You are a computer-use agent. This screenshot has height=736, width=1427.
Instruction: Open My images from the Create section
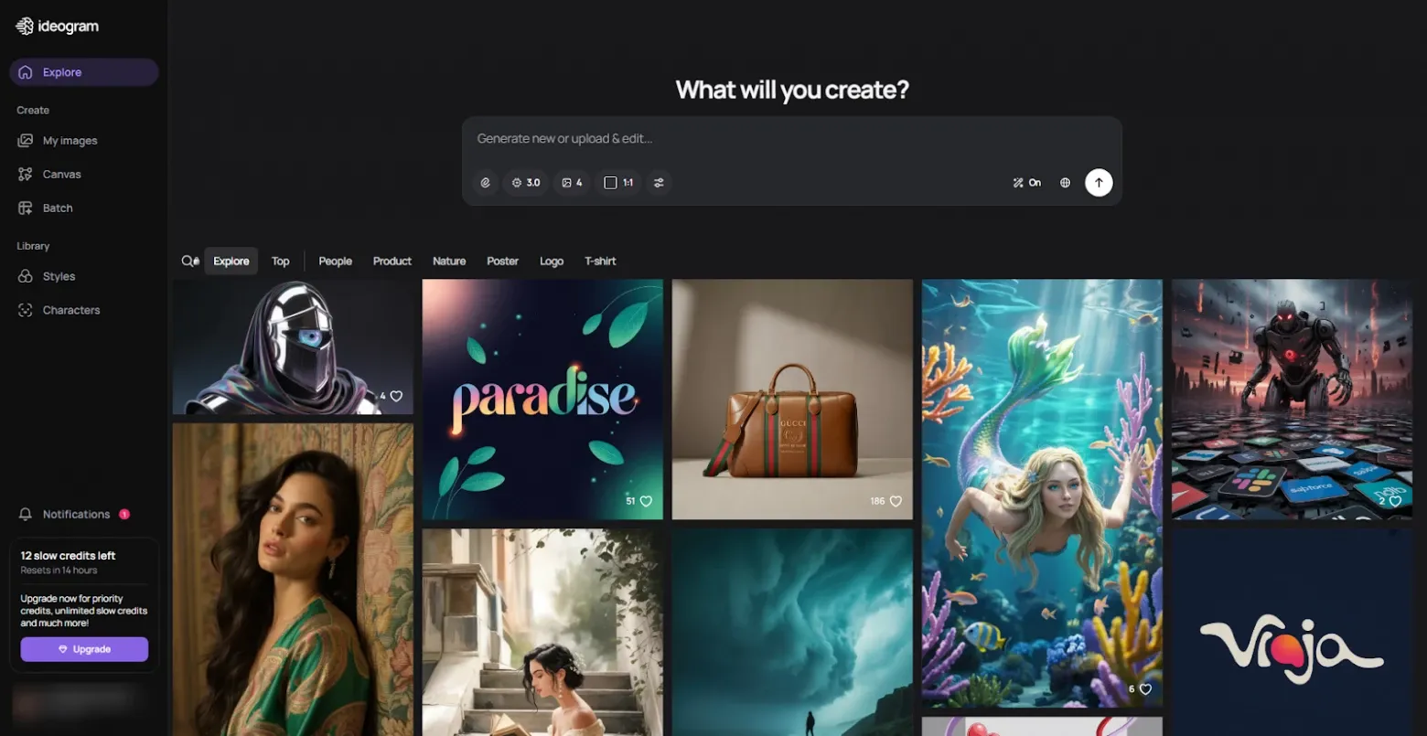(69, 140)
